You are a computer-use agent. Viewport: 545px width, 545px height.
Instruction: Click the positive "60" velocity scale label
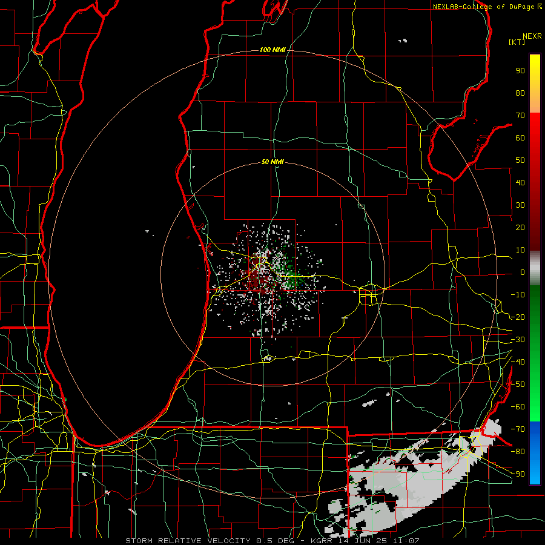[520, 138]
